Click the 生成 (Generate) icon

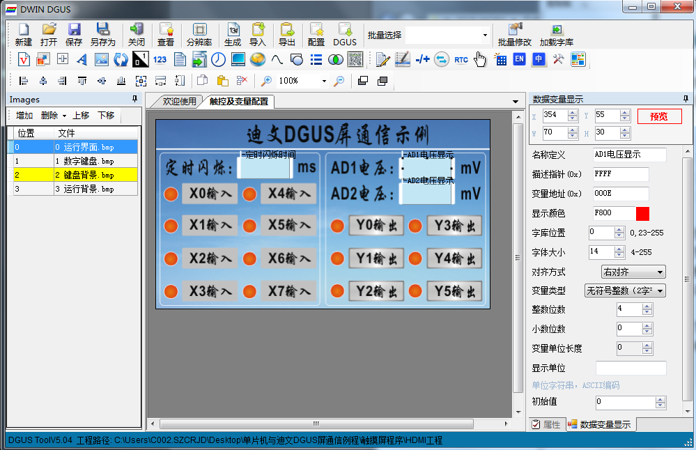[233, 34]
